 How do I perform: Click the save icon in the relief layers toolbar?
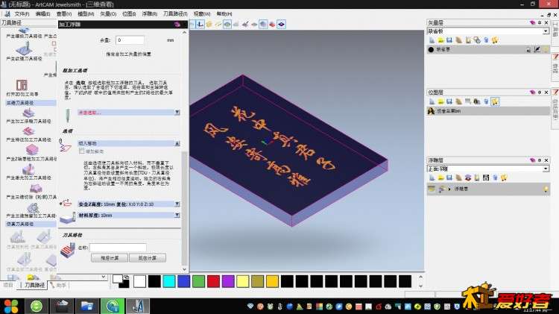[449, 178]
